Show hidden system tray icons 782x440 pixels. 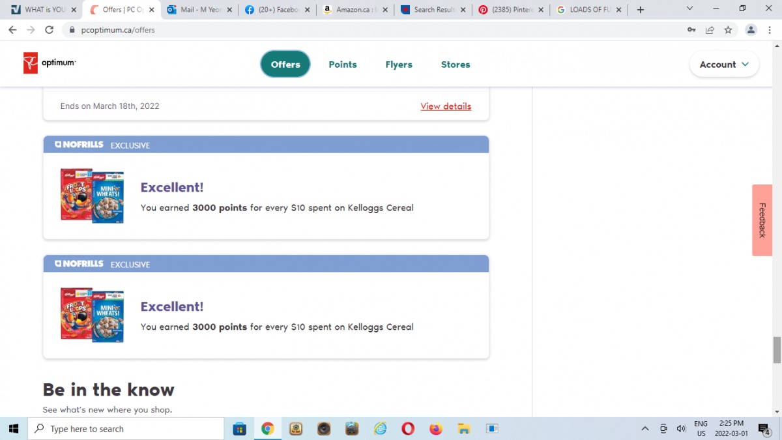(645, 428)
